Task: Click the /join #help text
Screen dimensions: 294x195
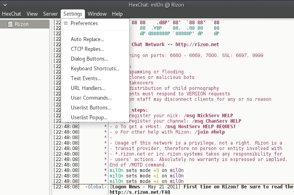Action: (x=209, y=132)
